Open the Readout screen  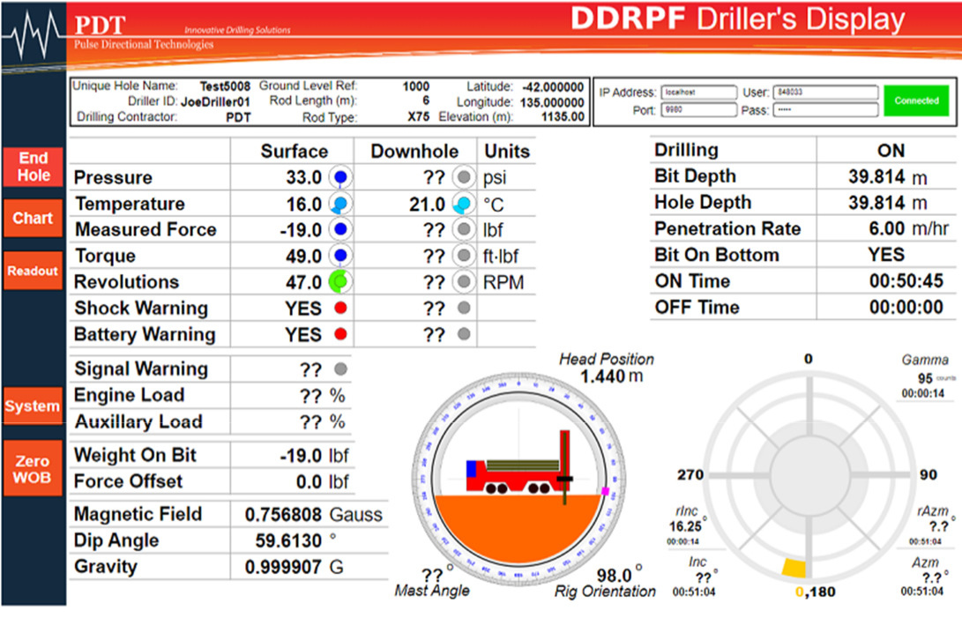34,271
